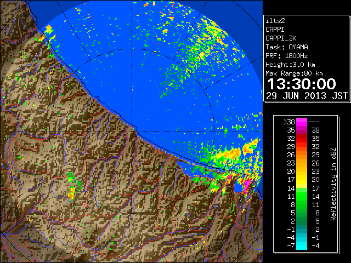Click the '-7' legend label
Screen dimensions: 351x263
pyautogui.click(x=291, y=246)
